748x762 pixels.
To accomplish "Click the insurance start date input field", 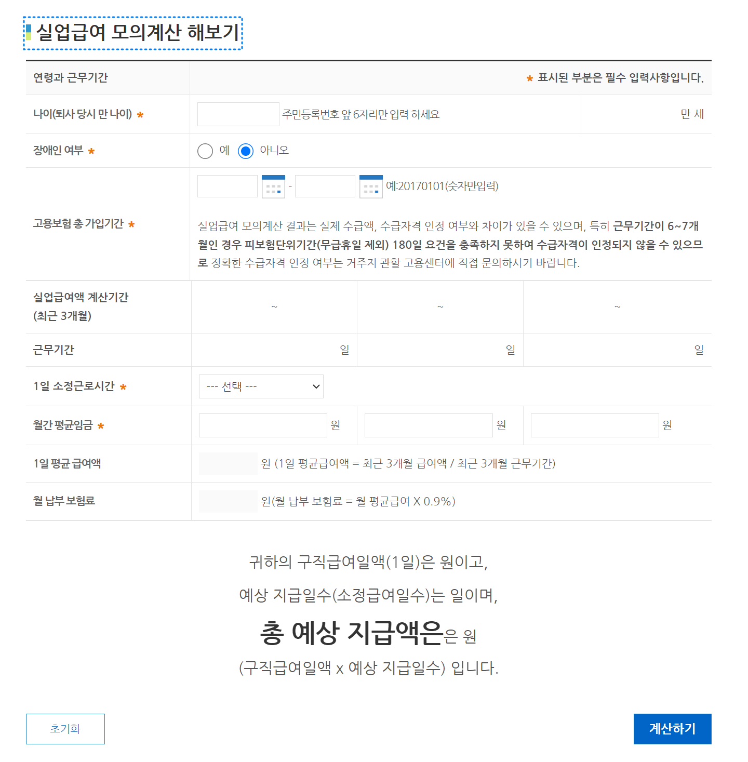I will [227, 186].
